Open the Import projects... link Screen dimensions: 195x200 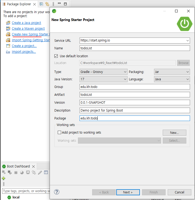[24, 51]
